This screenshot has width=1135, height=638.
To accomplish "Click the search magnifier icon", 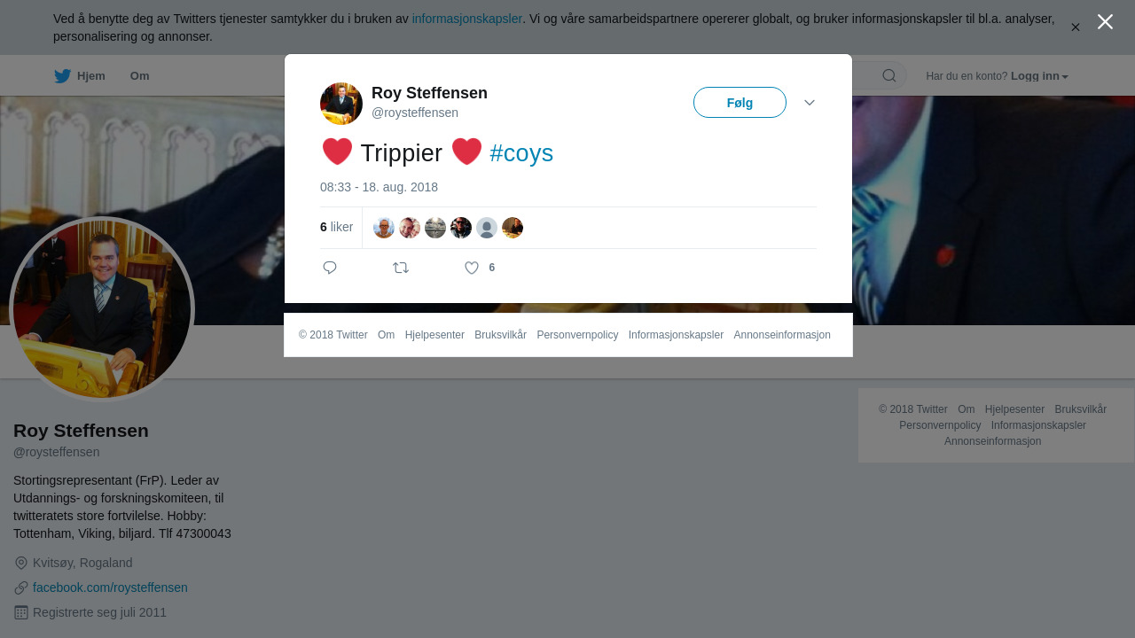I will tap(889, 75).
